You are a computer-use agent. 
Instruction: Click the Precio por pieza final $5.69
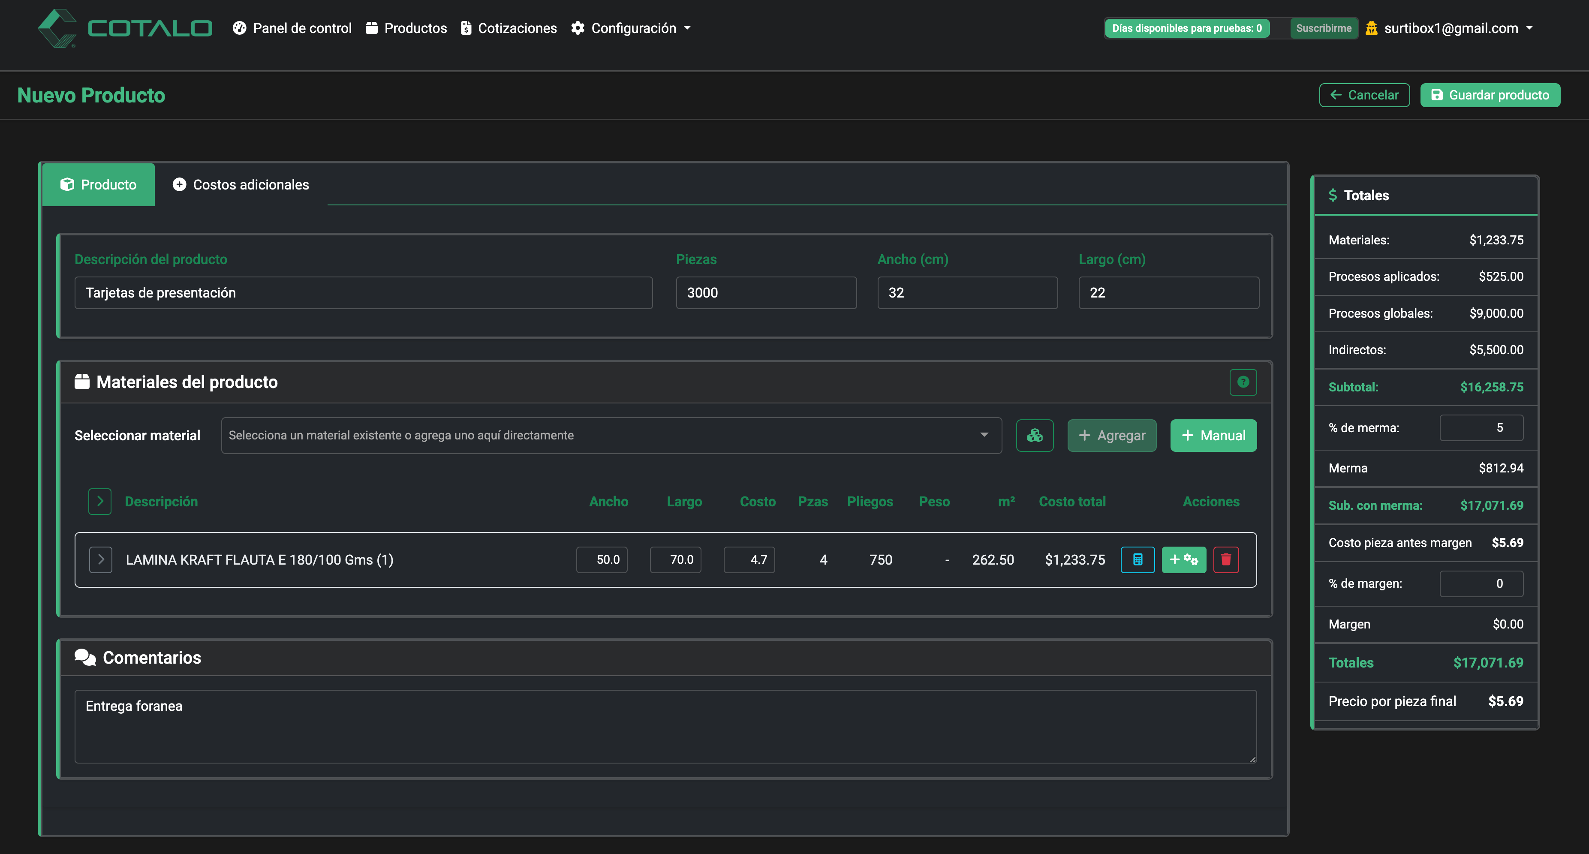(1505, 701)
